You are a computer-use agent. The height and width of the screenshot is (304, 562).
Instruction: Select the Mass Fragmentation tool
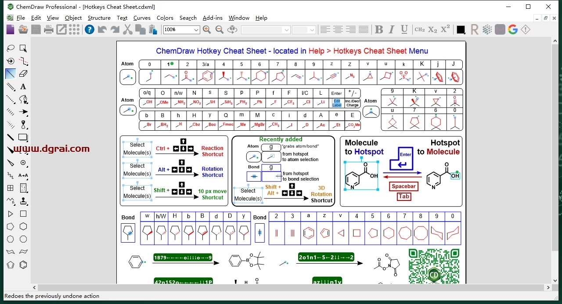[x=23, y=61]
